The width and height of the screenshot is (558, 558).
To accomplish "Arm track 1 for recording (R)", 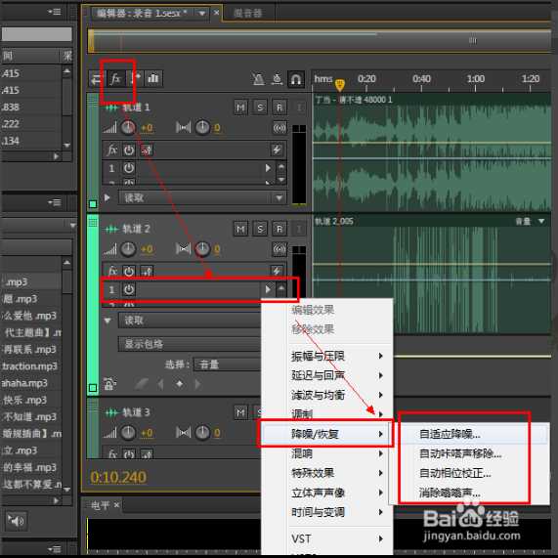I will tap(279, 107).
